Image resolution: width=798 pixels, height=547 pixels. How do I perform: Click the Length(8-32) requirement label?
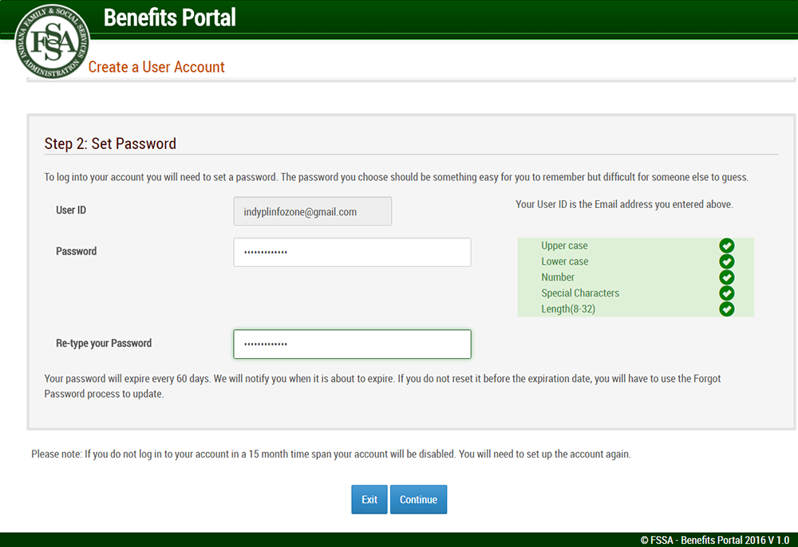point(568,309)
